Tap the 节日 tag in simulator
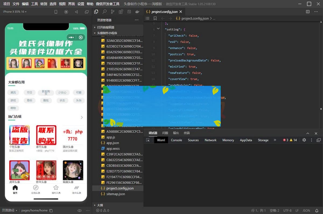 (29, 93)
